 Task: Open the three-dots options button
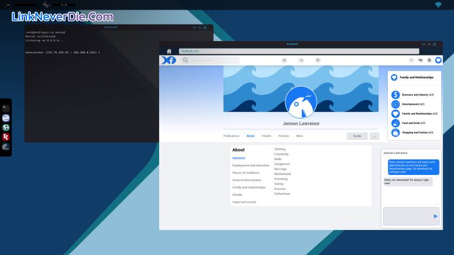pyautogui.click(x=374, y=136)
